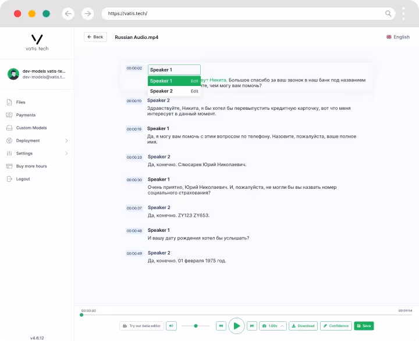Click text 'Да, конечно. Слюсарев Юрий Николаевич.'
Screen dimensions: 419x341
197,164
